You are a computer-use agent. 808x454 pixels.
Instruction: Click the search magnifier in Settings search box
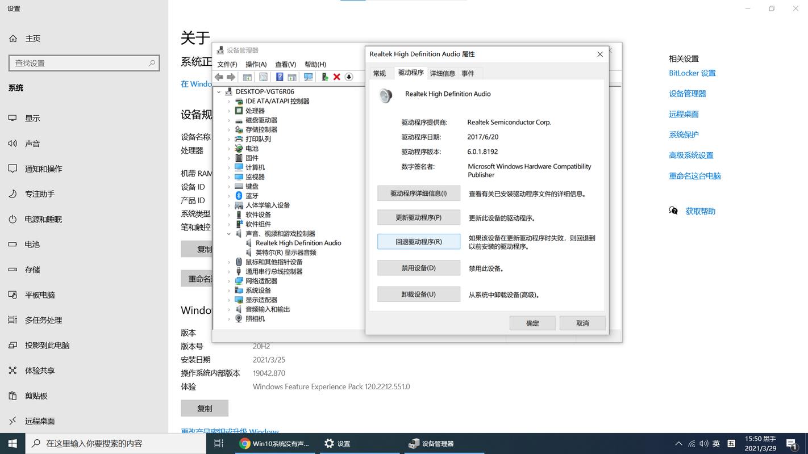(x=152, y=63)
